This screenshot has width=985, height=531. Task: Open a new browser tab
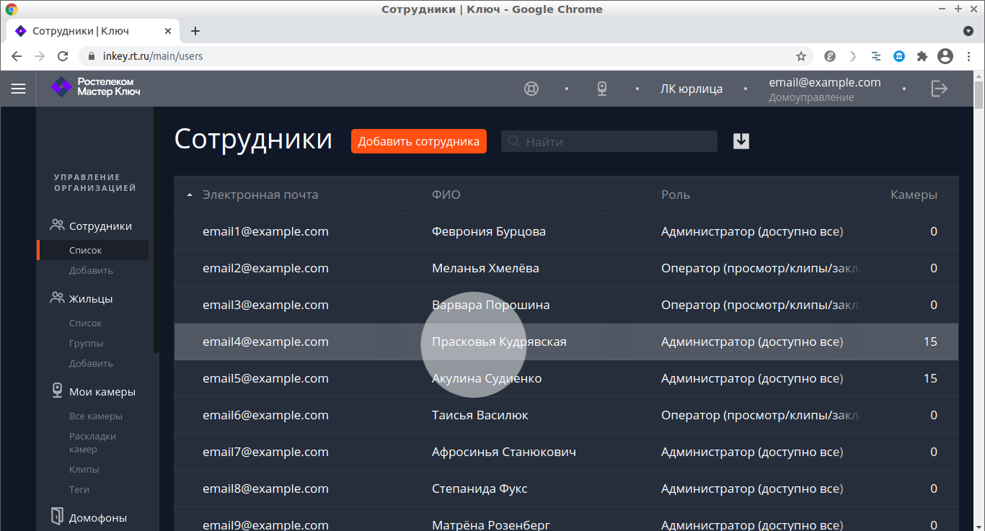(x=195, y=31)
